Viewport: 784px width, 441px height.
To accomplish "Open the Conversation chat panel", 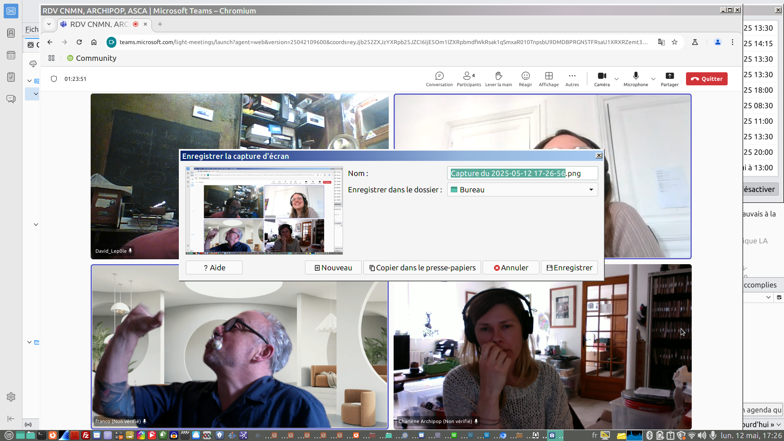I will [439, 79].
